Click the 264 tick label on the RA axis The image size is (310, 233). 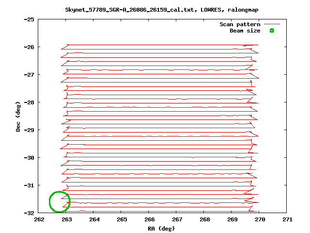pos(94,219)
